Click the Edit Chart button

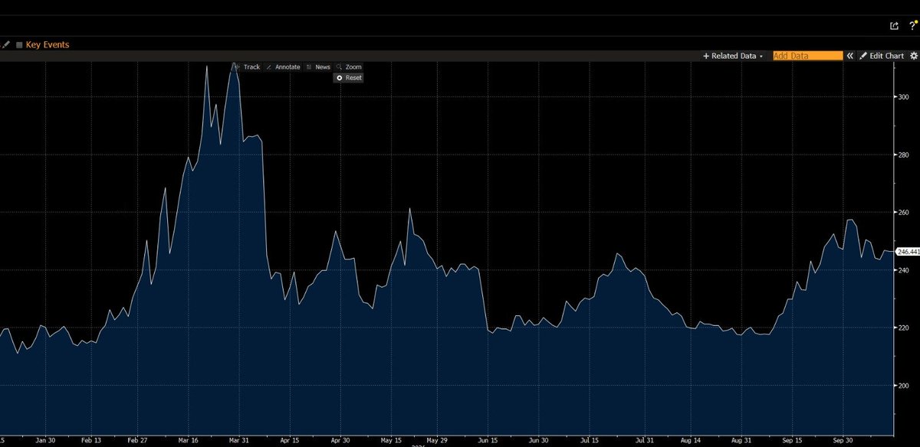pos(882,56)
